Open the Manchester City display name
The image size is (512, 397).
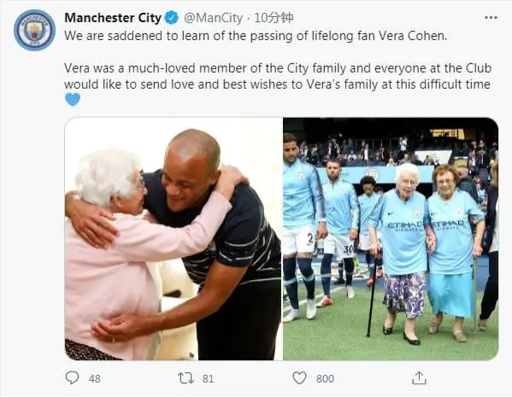pos(113,18)
